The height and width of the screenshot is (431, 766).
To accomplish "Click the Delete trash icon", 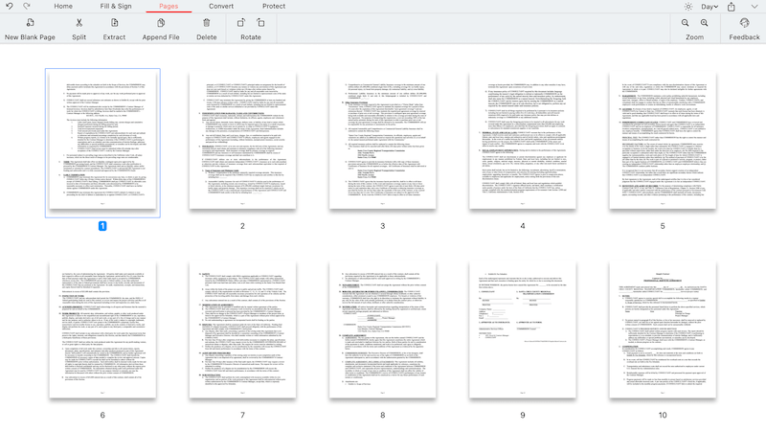I will coord(206,22).
